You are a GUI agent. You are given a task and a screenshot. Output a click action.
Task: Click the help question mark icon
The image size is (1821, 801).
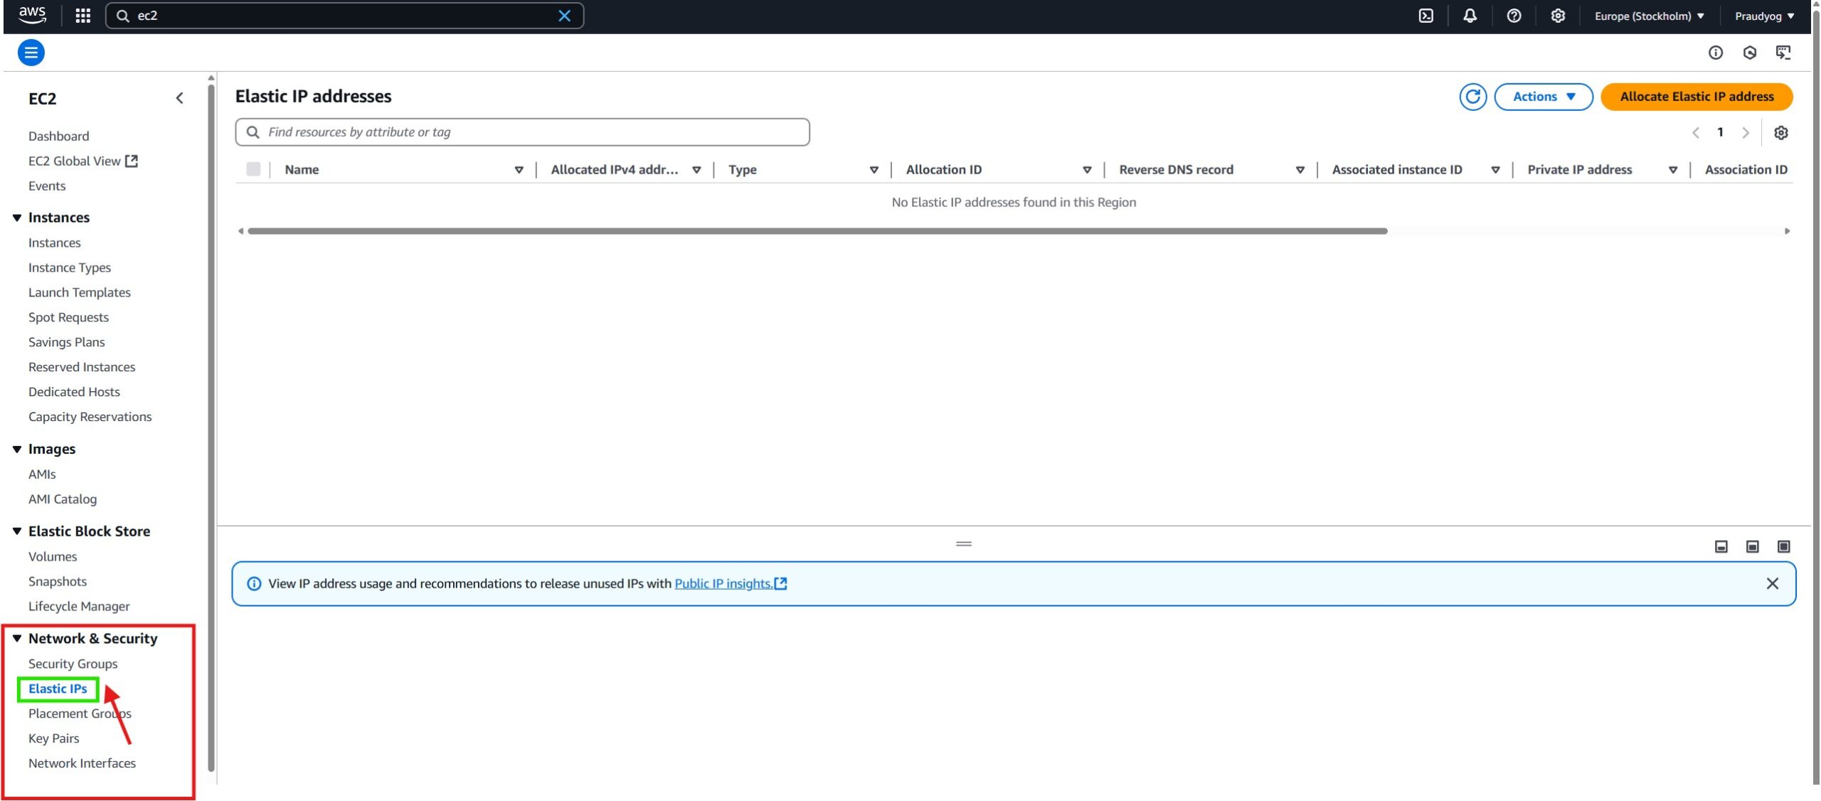[x=1514, y=16]
